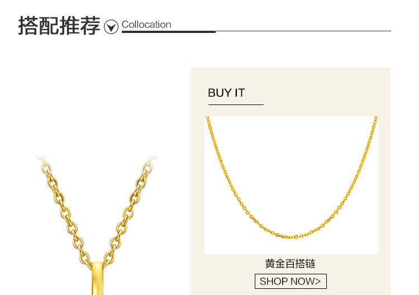The image size is (419, 295).
Task: Click the underline below BUY IT
Action: coord(236,104)
